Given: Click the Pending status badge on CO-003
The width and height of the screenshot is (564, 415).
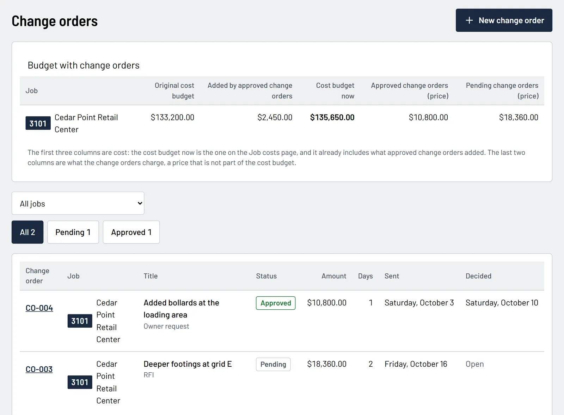Looking at the screenshot, I should (x=273, y=364).
